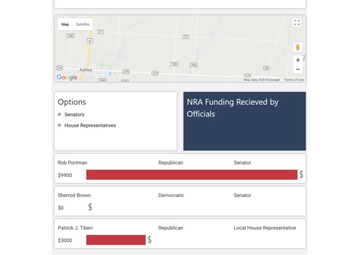Click the $0 amount for Sherrod Brown
The height and width of the screenshot is (255, 359).
[x=60, y=208]
